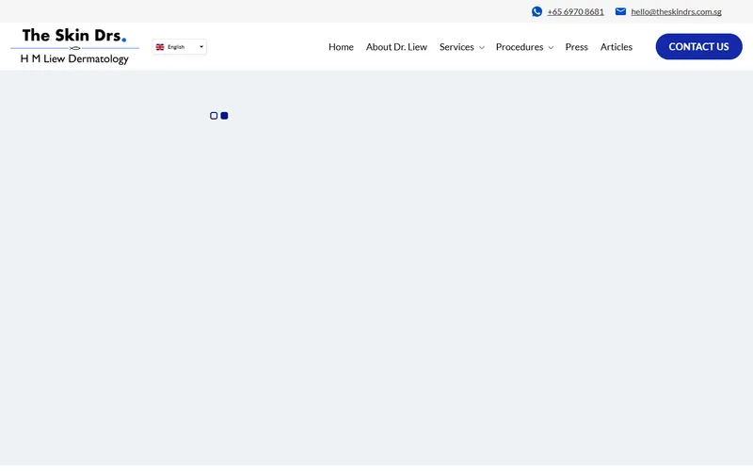Open the Articles page
The image size is (753, 471).
point(617,47)
